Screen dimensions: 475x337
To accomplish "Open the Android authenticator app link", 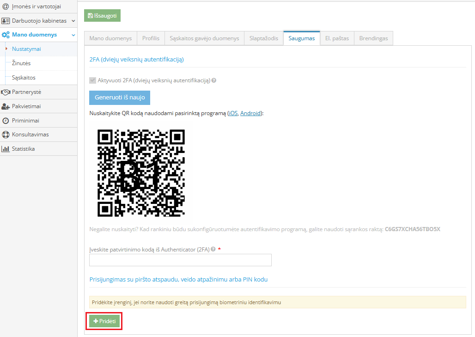I will pos(250,113).
